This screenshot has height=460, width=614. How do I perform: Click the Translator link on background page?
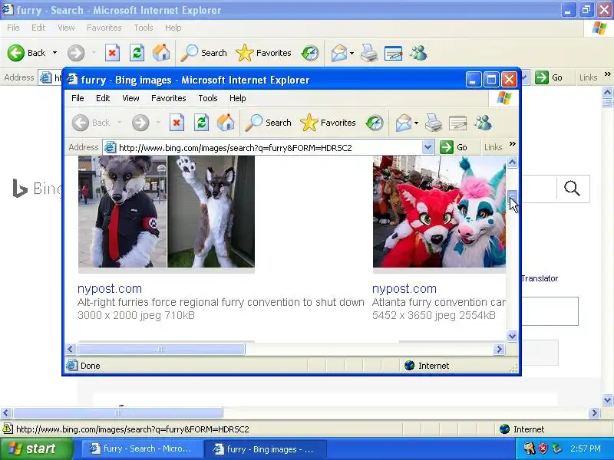pos(540,278)
